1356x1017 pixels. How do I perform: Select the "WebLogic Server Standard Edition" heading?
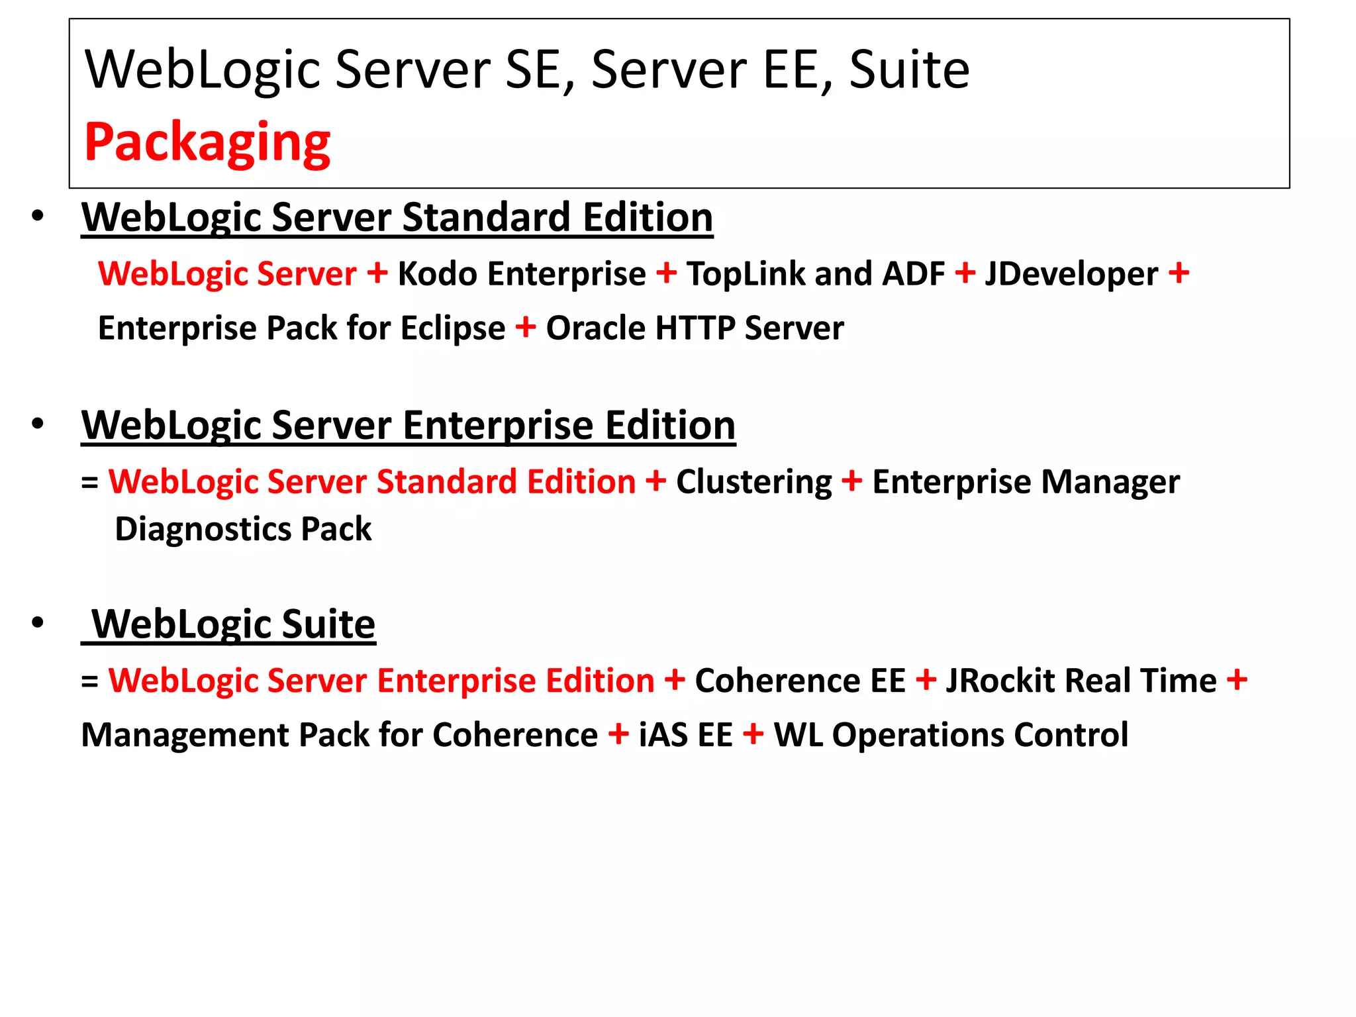(397, 218)
